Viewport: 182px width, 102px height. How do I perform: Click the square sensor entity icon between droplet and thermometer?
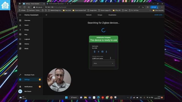pyautogui.click(x=102, y=52)
